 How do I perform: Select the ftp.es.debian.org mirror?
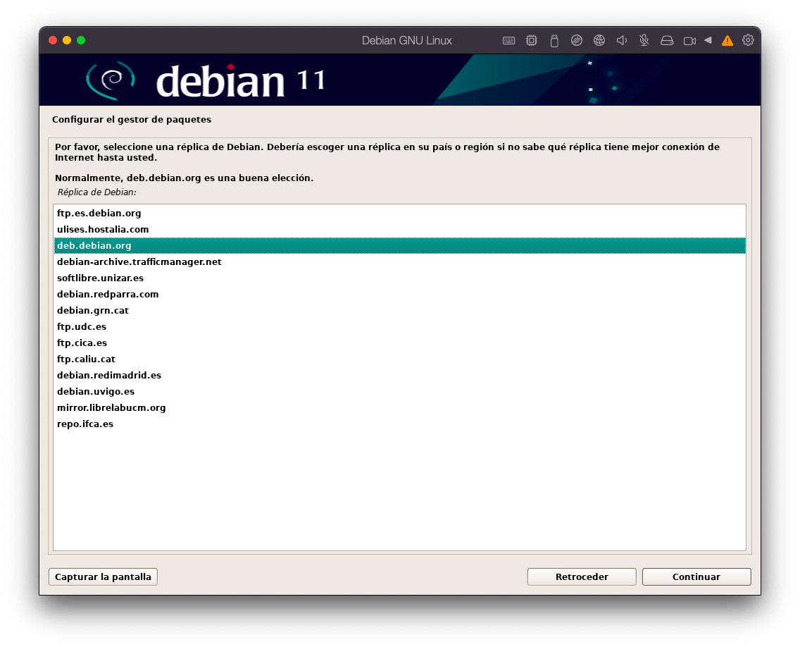99,213
